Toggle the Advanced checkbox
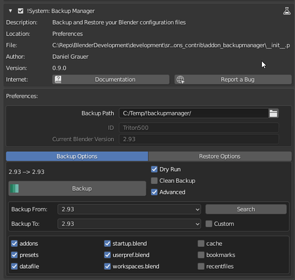 tap(154, 192)
